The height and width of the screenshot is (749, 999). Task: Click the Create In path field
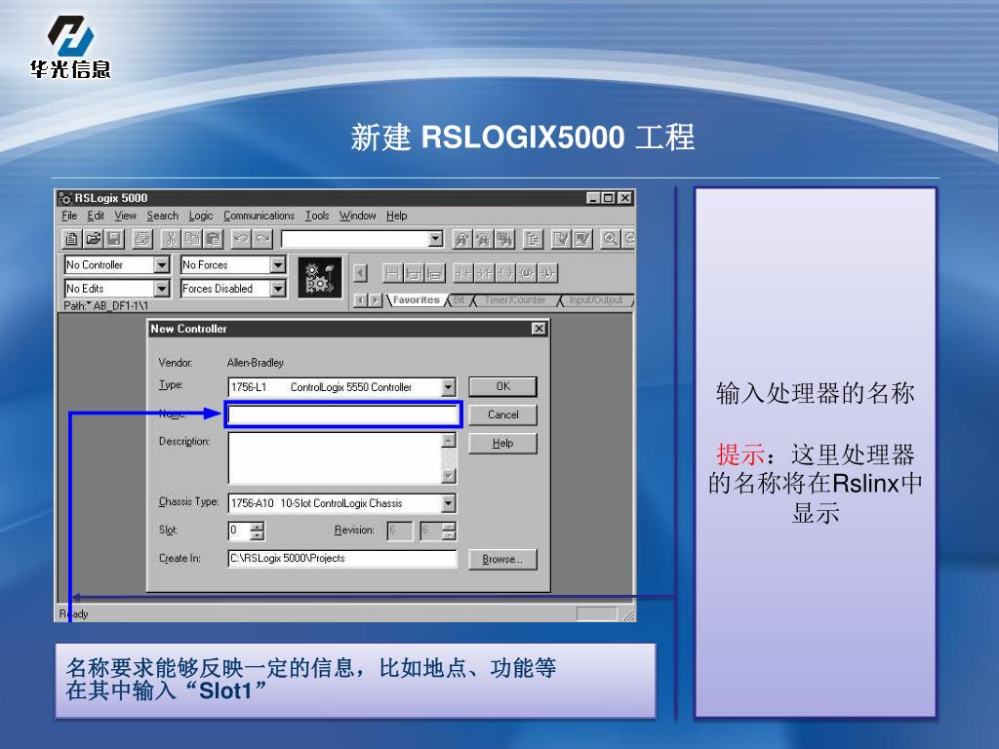342,559
